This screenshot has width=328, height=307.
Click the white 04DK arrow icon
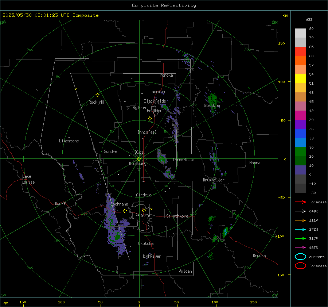tap(300, 211)
